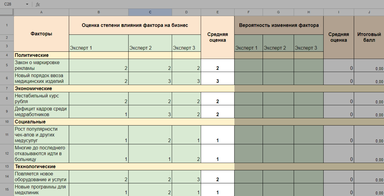This screenshot has width=384, height=196.
Task: Click 'Вероятность изменения фактора' header cell
Action: coord(279,25)
